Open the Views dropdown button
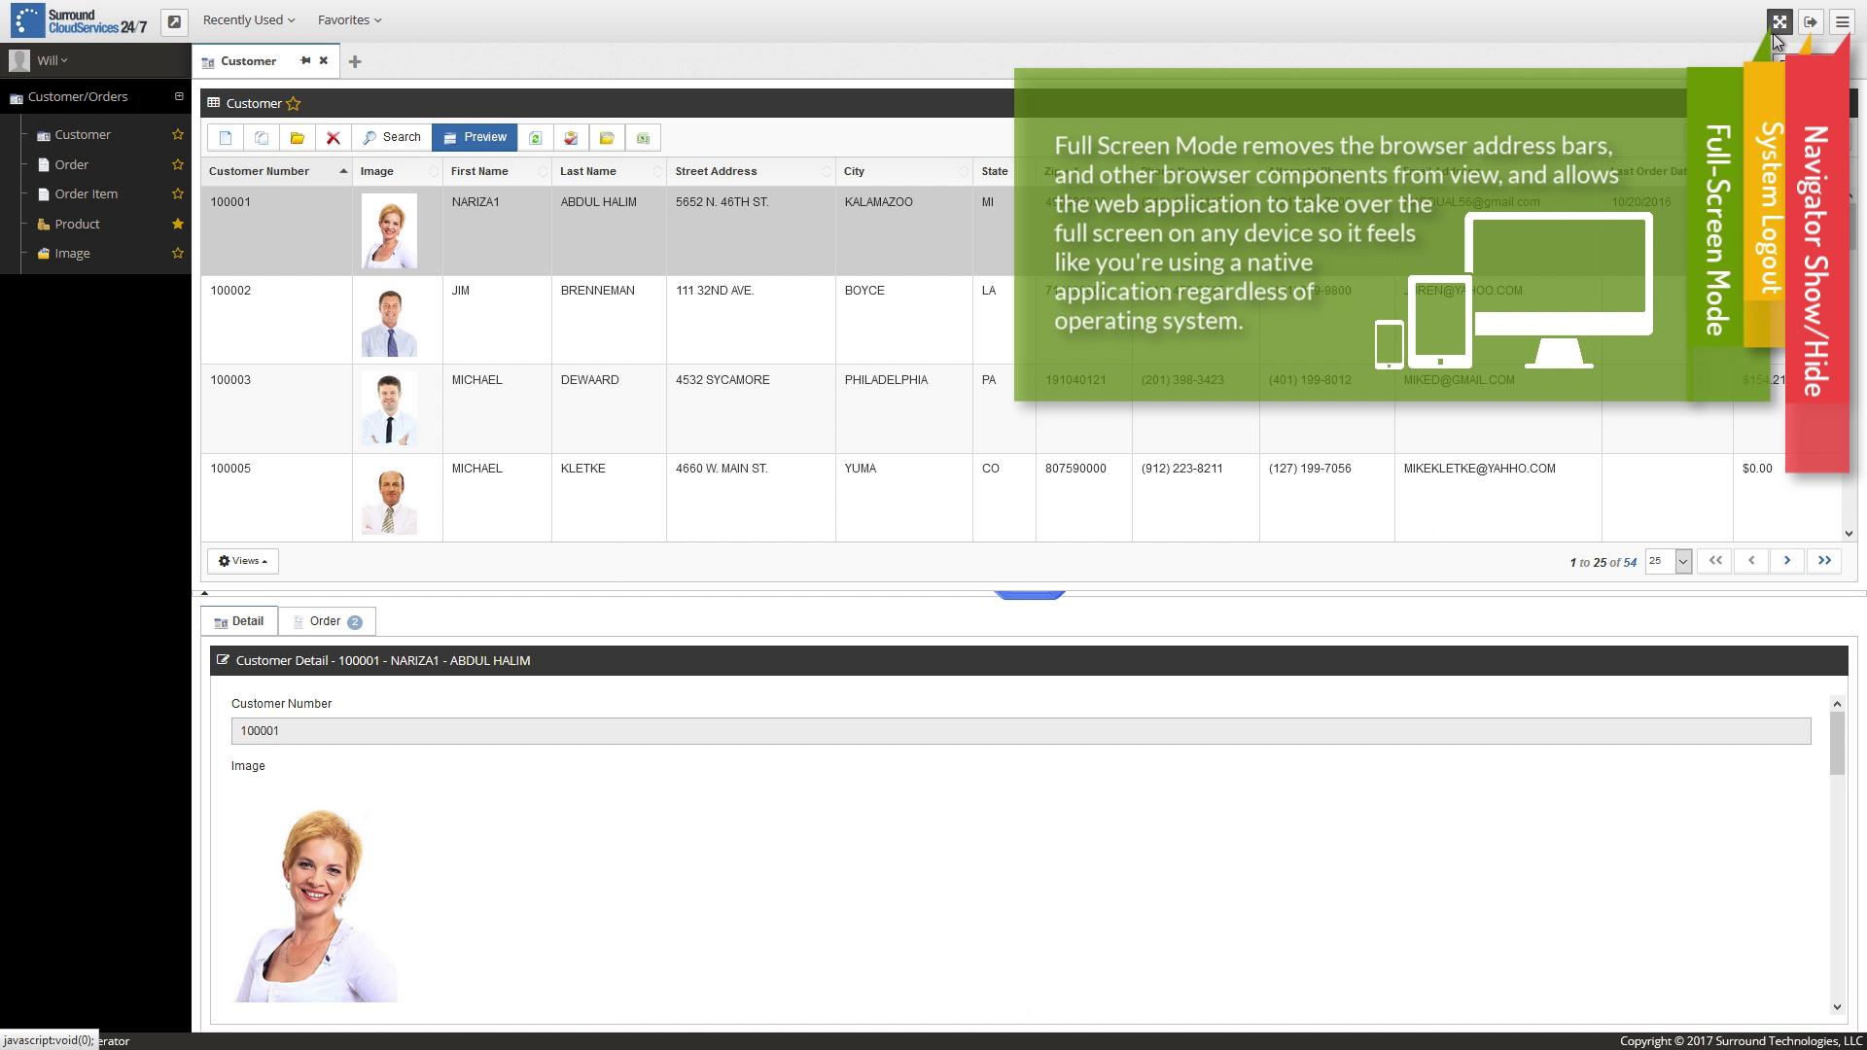Image resolution: width=1867 pixels, height=1050 pixels. (242, 561)
